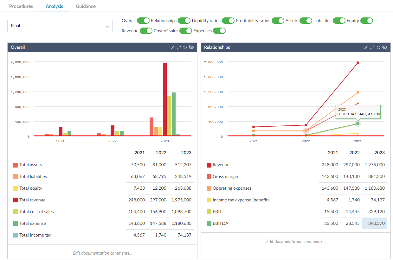
Task: Click the Total assets color swatch
Action: tap(16, 165)
